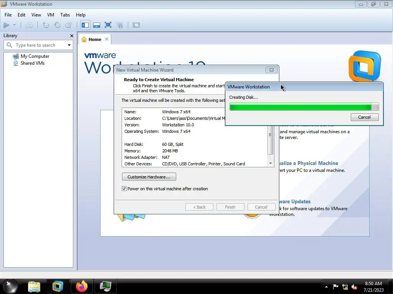This screenshot has height=294, width=393.
Task: Click the VMware Workstation taskbar icon
Action: click(58, 286)
